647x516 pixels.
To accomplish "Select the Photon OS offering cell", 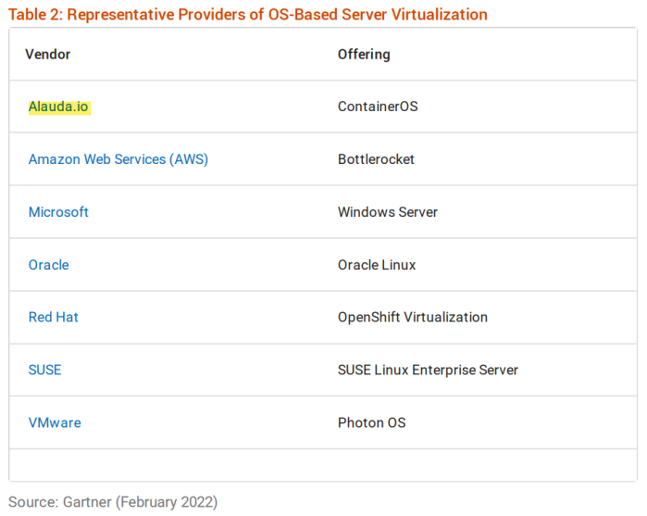I will click(371, 422).
